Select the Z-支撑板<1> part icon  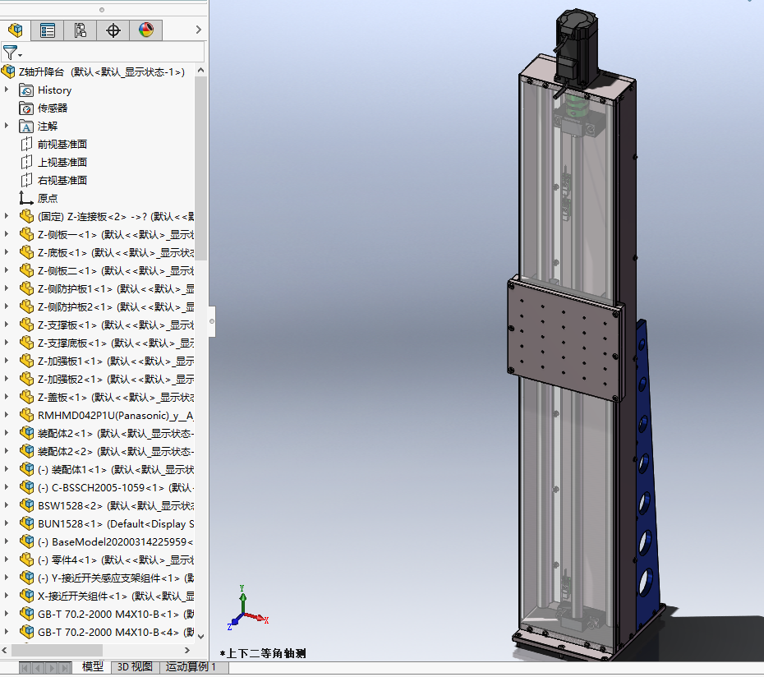[26, 325]
